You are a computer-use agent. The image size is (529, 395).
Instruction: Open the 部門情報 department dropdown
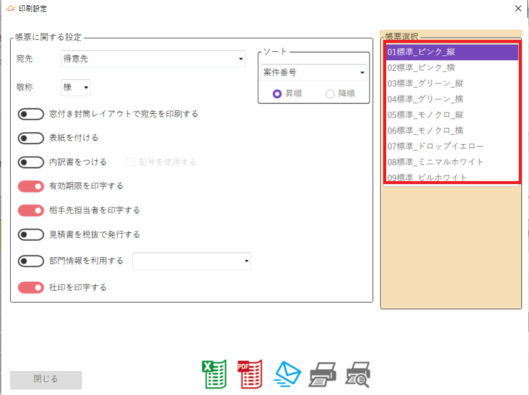pos(192,261)
